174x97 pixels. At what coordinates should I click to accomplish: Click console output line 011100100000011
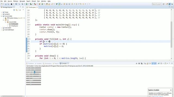click(x=33, y=74)
